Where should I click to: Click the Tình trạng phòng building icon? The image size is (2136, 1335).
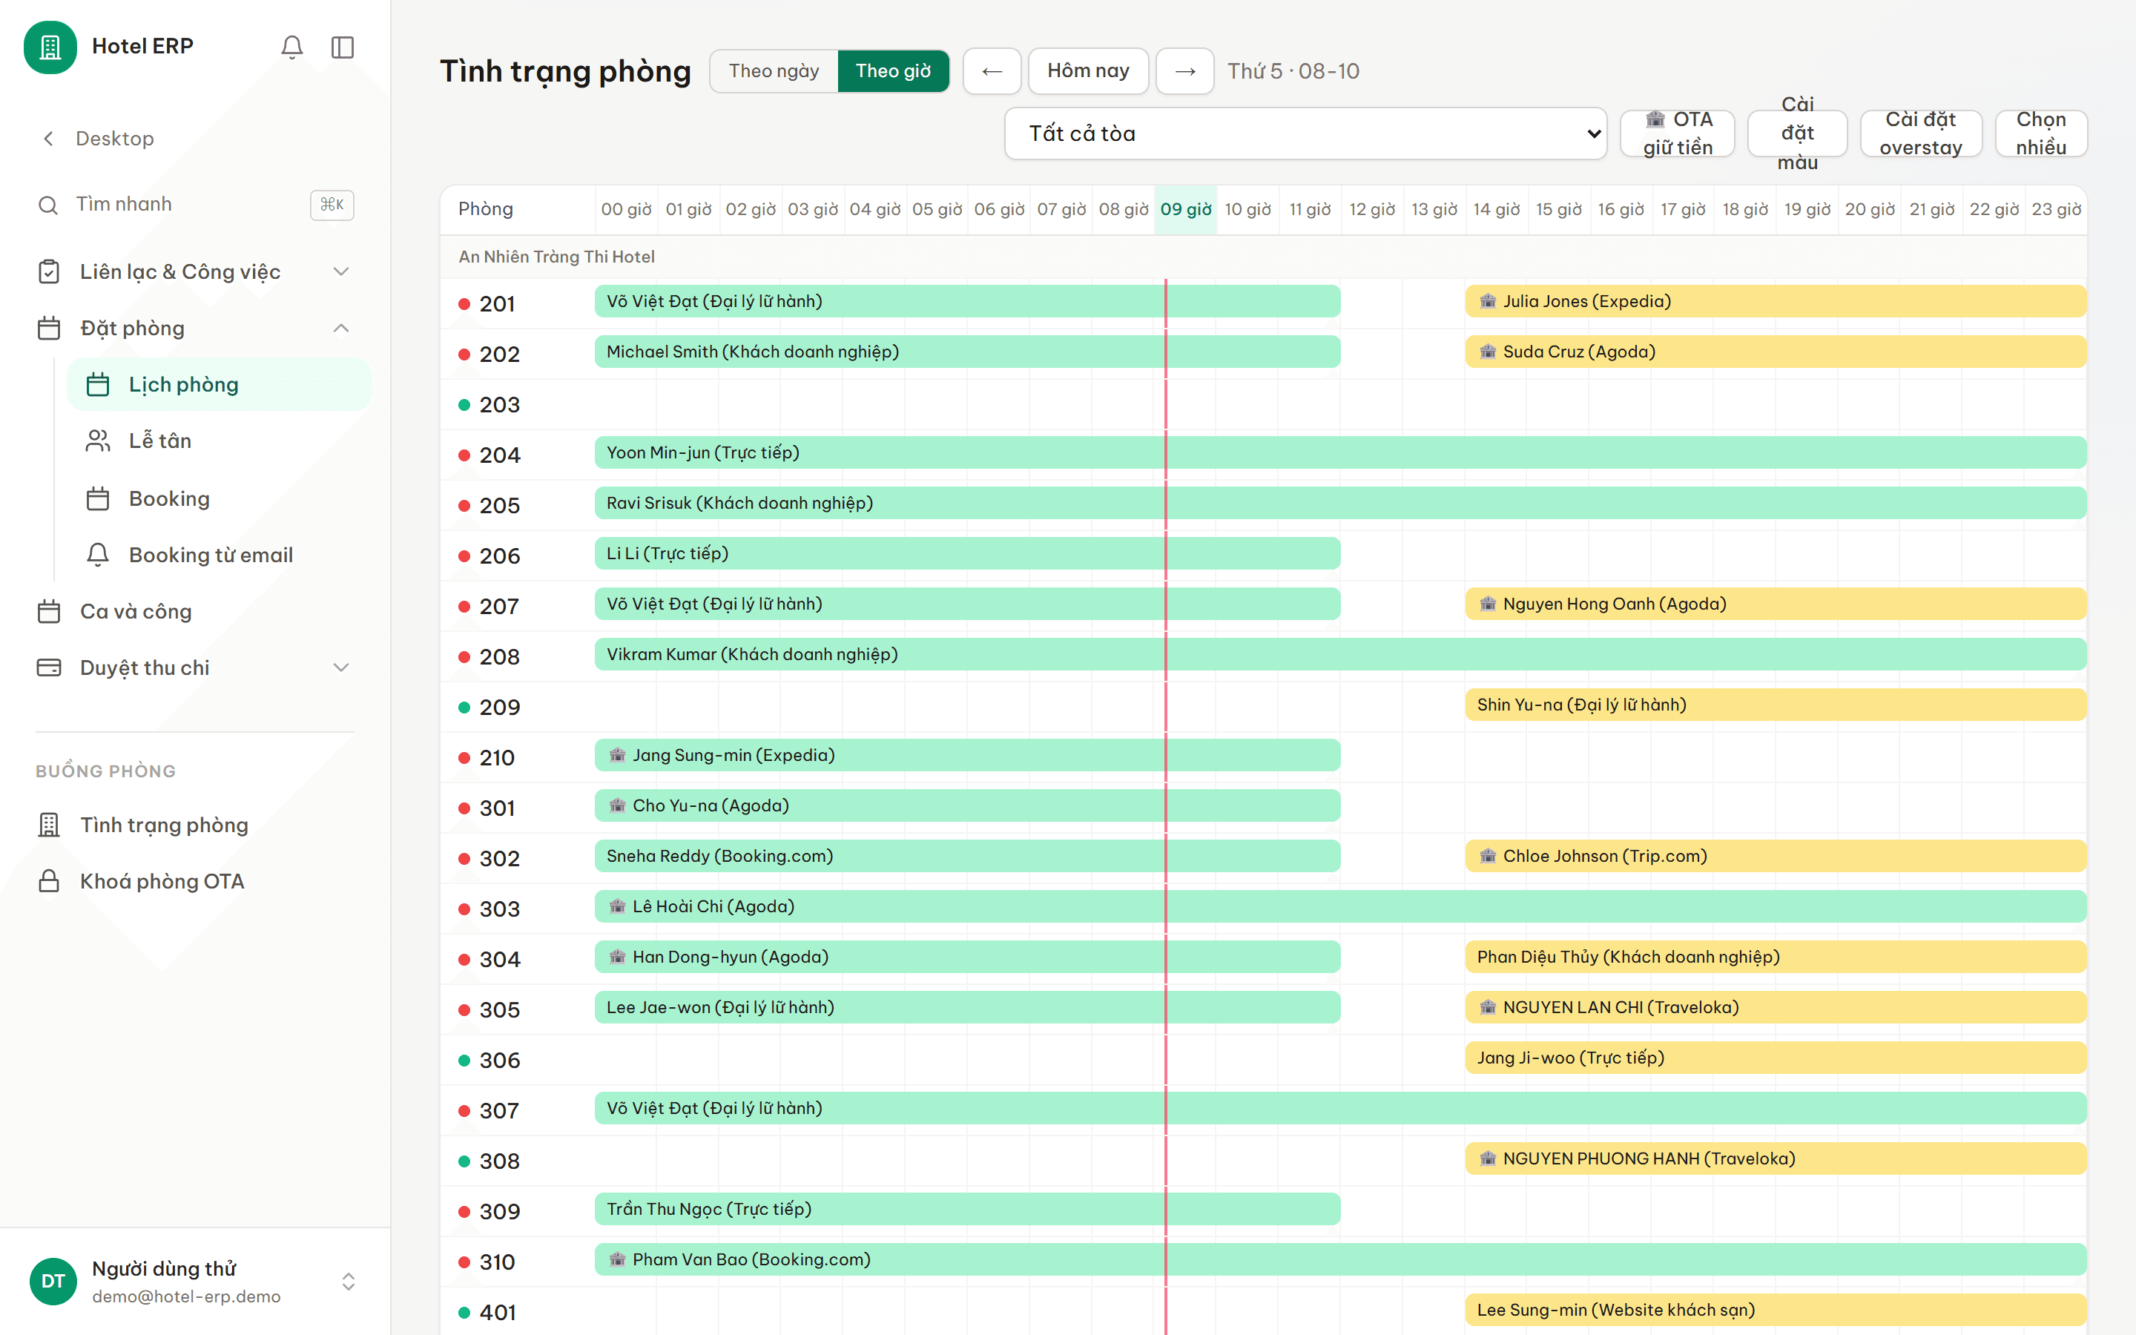[50, 825]
